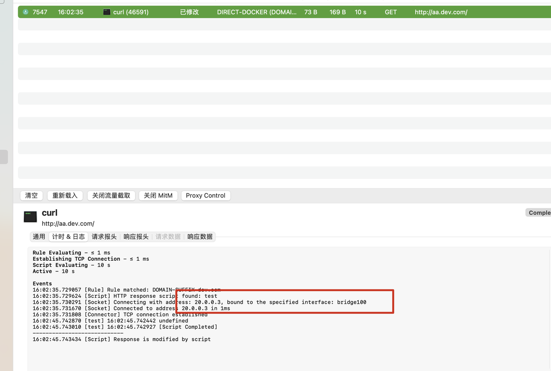The width and height of the screenshot is (551, 371).
Task: Click the 重新载入 button
Action: point(65,196)
